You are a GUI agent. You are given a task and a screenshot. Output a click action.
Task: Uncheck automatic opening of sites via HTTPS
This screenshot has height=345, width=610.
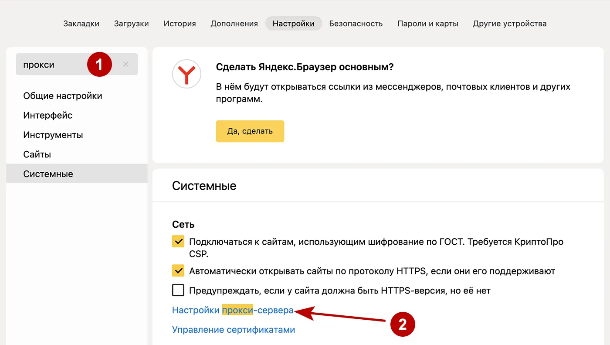pos(178,271)
